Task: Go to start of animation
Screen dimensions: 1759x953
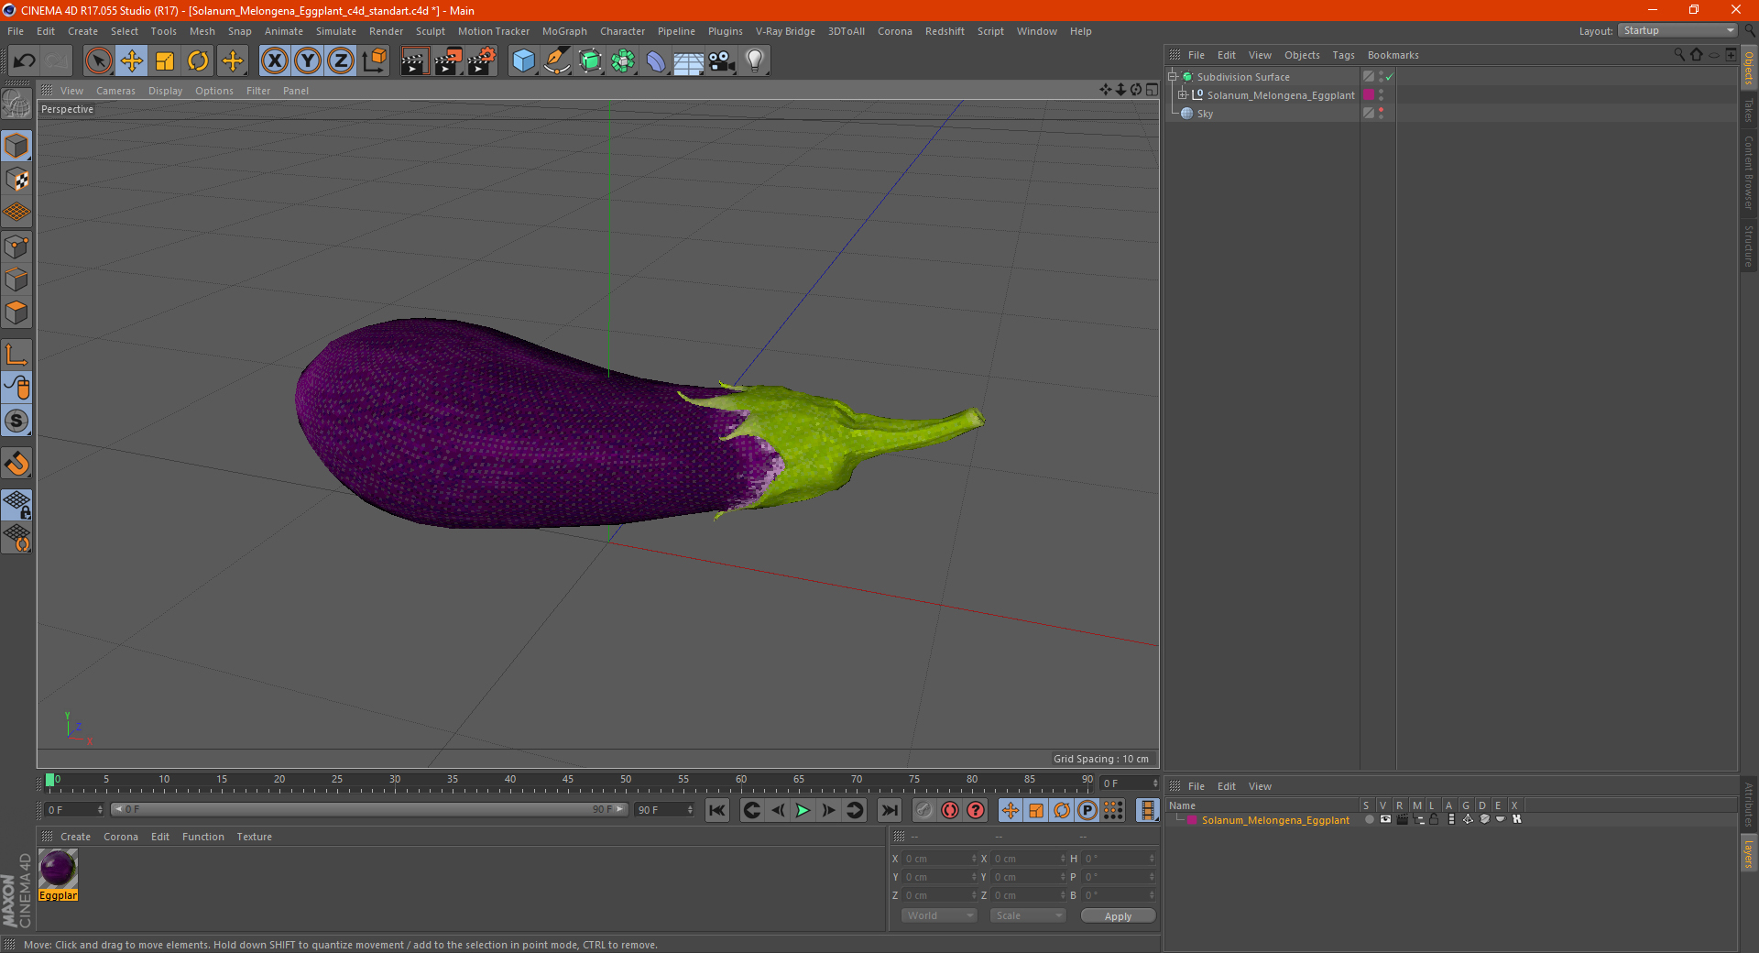Action: [717, 810]
